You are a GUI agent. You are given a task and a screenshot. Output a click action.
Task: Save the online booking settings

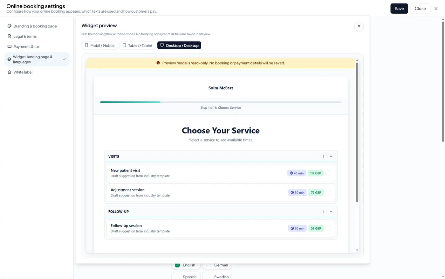[x=399, y=9]
